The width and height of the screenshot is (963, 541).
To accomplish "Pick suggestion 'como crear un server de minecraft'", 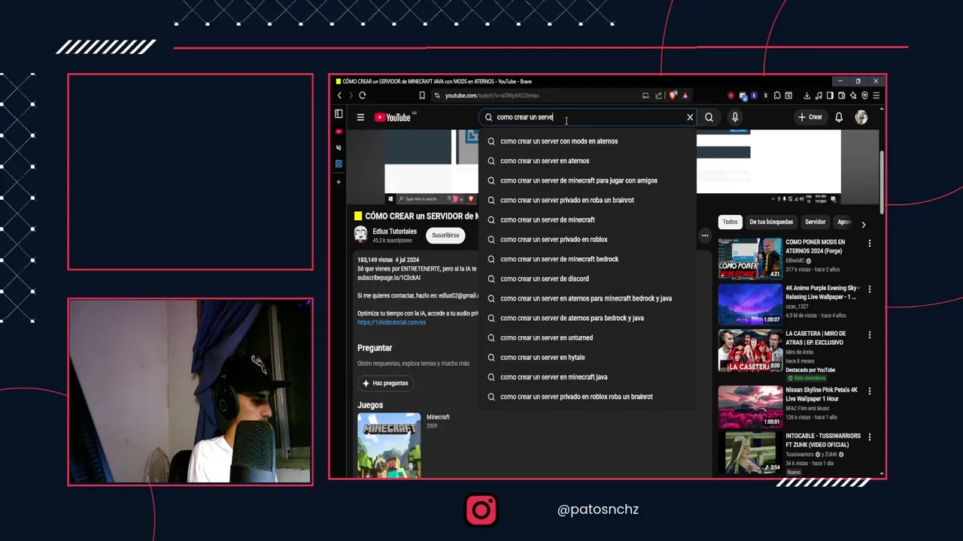I will tap(587, 219).
